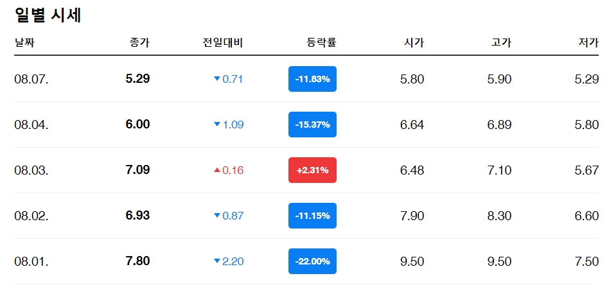609x285 pixels.
Task: Click the 시가 column header
Action: pos(414,42)
